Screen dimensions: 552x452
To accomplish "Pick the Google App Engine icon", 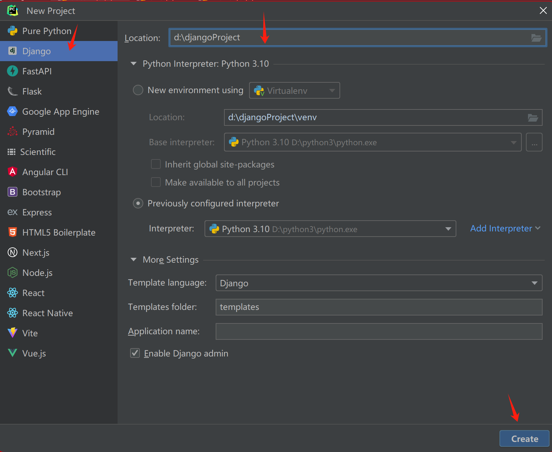I will pyautogui.click(x=13, y=112).
